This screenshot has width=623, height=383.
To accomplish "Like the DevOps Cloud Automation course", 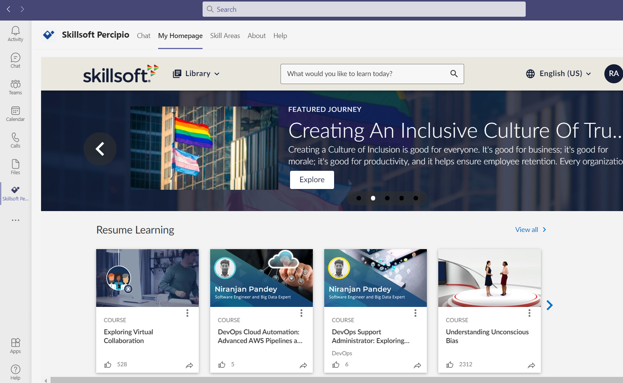I will point(222,364).
